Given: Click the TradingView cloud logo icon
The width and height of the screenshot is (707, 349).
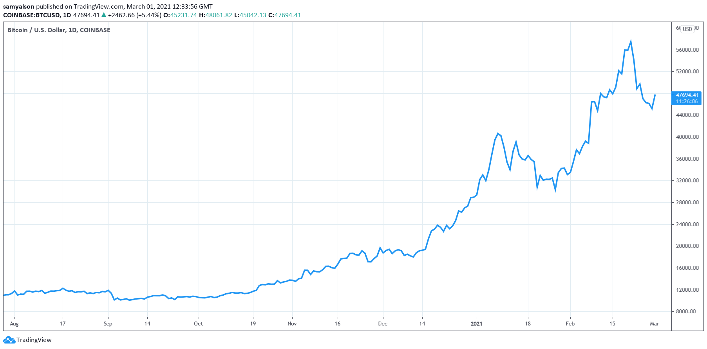Looking at the screenshot, I should [9, 340].
